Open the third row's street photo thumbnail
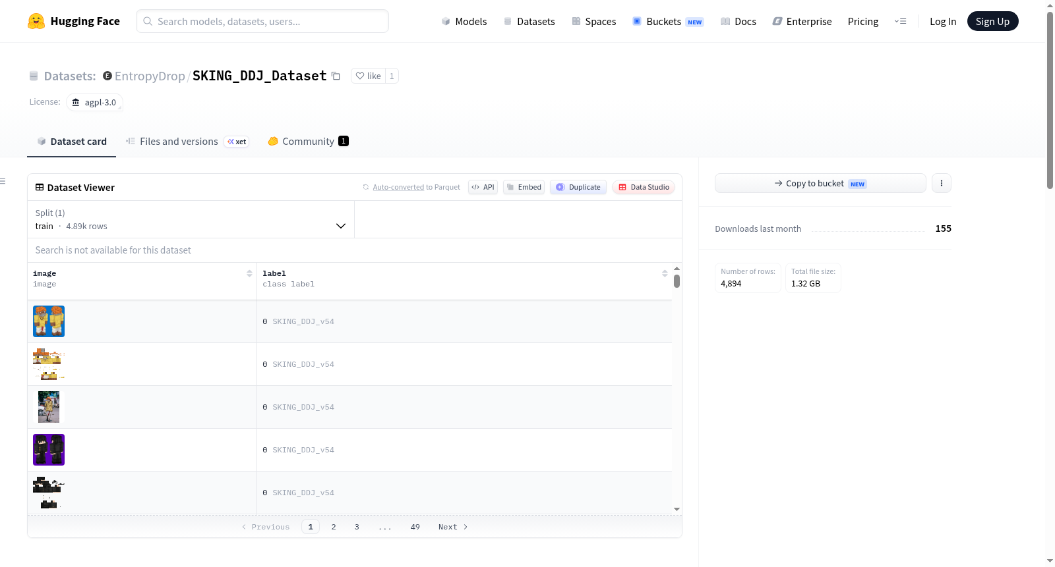Image resolution: width=1055 pixels, height=567 pixels. (49, 407)
